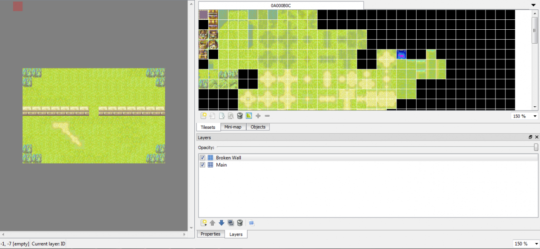The height and width of the screenshot is (249, 540).
Task: Click the layer Opacity slider handle
Action: [x=536, y=147]
